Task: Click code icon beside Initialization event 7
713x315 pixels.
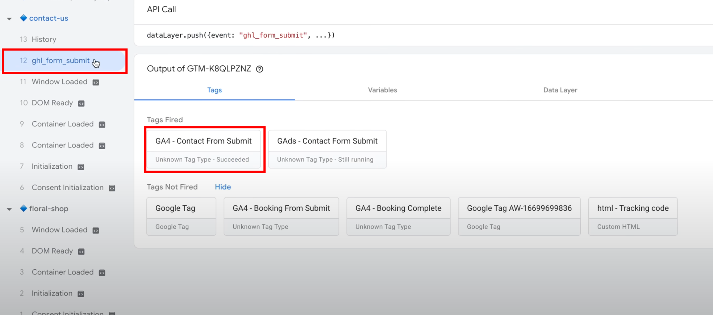Action: click(81, 167)
